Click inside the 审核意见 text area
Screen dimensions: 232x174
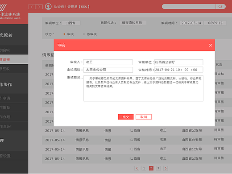click(x=143, y=88)
